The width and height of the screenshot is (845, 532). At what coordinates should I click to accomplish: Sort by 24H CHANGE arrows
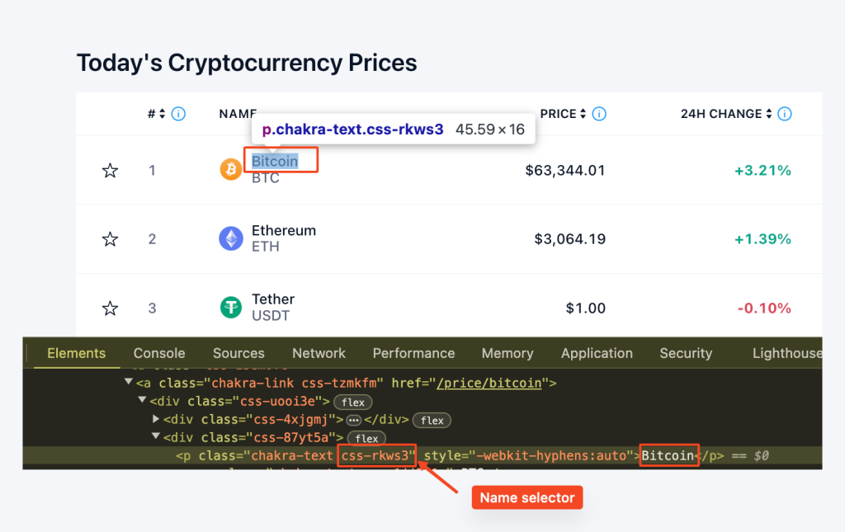(x=769, y=114)
